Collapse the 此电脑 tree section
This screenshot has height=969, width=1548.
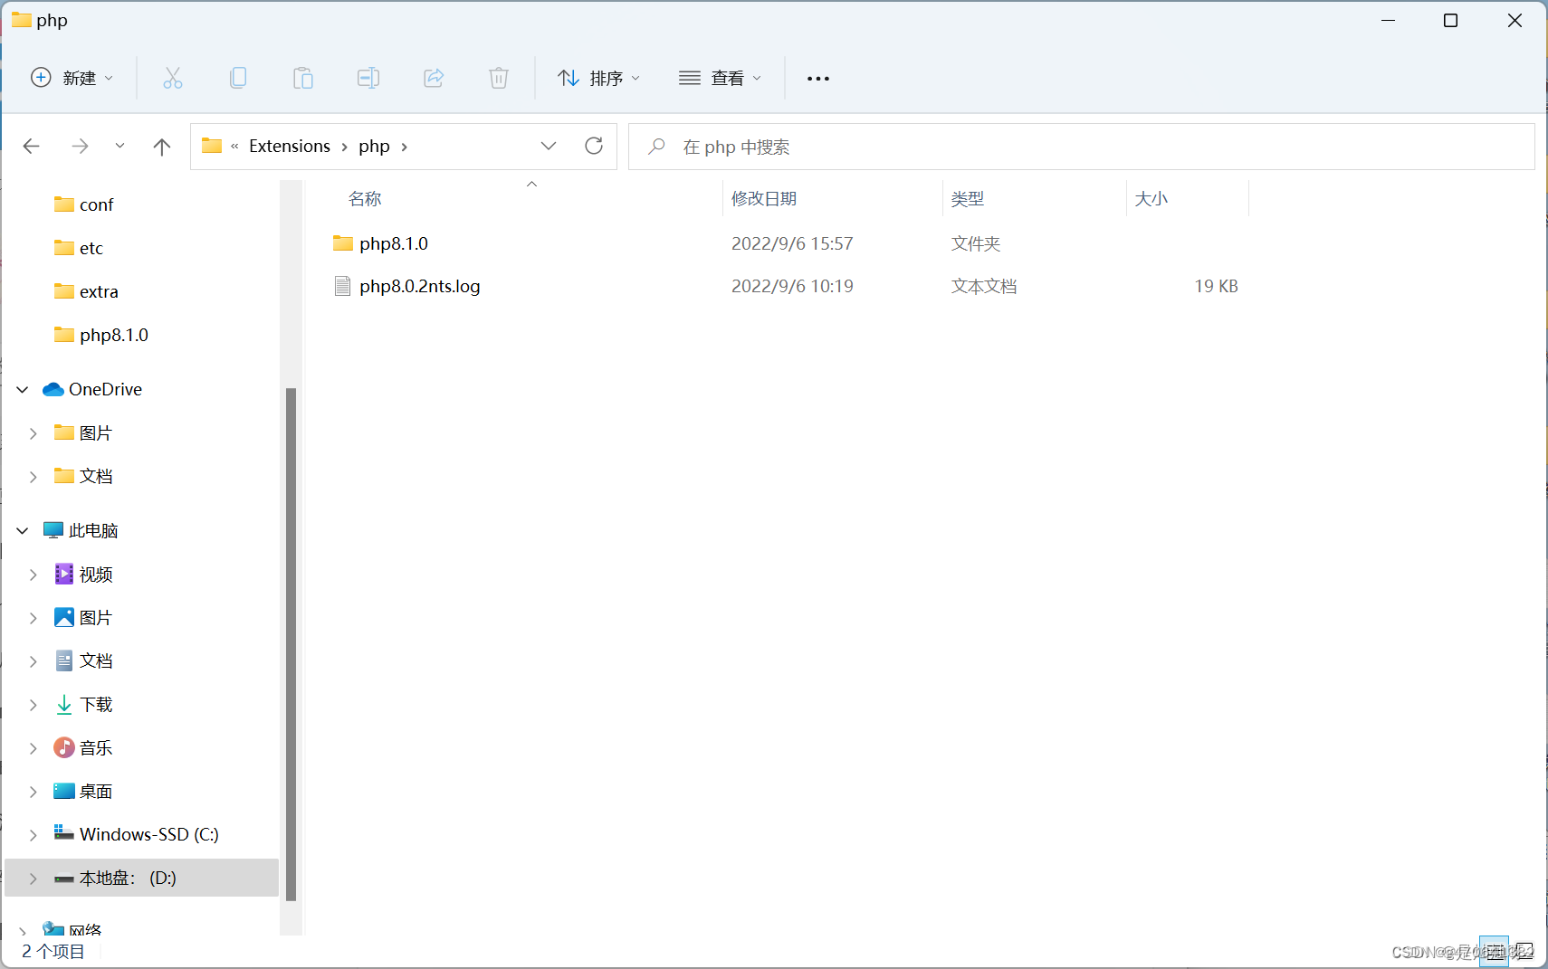point(21,530)
